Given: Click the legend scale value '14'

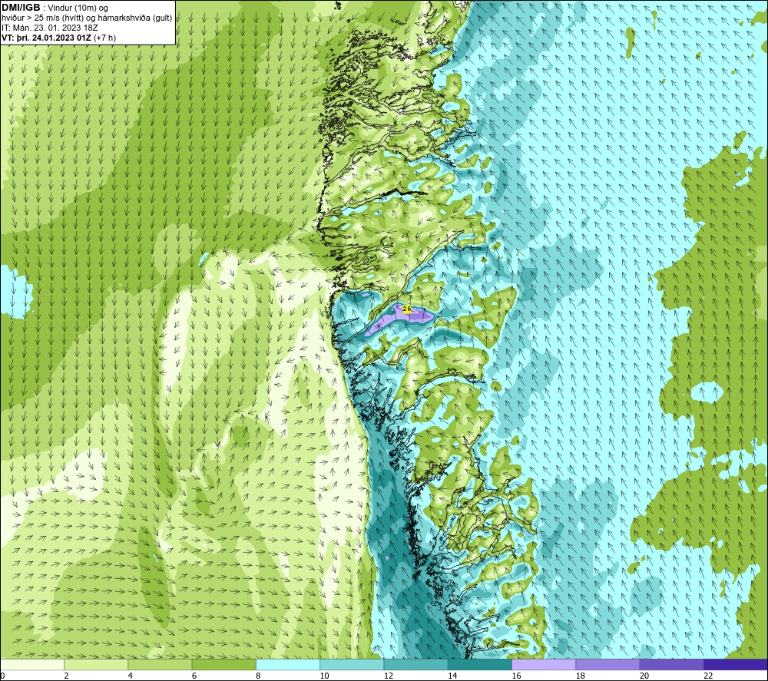Looking at the screenshot, I should pyautogui.click(x=452, y=676).
